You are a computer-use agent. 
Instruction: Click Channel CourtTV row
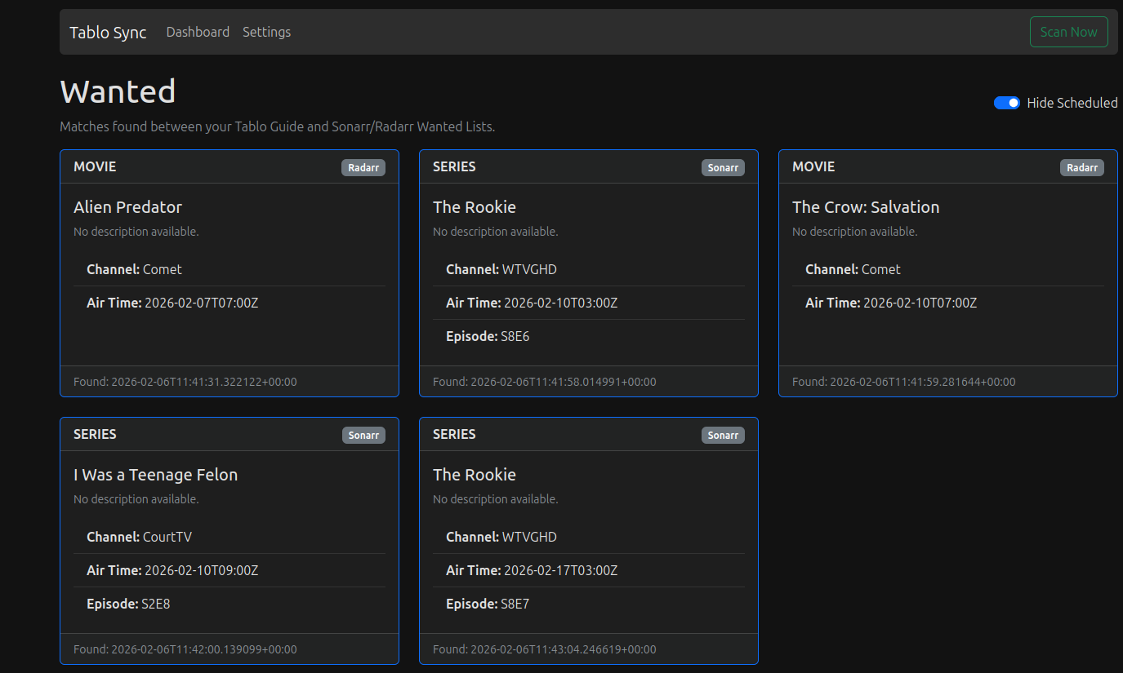[x=140, y=537]
